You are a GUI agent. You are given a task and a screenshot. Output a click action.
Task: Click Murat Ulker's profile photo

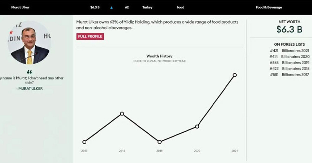coord(29,43)
